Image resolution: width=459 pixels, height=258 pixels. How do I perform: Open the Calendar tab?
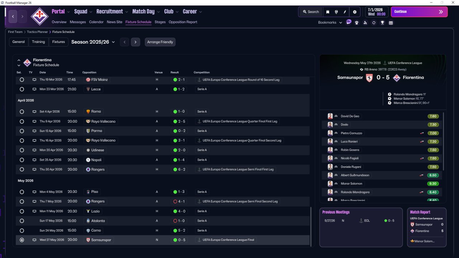pos(96,22)
